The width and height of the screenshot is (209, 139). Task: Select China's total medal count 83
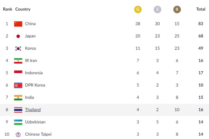[x=201, y=24]
